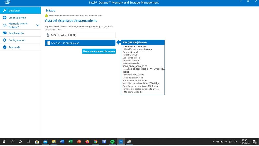Viewport: 259px width, 146px height.
Task: Open clock showing 12:37 19/05/2020
Action: pos(244,142)
